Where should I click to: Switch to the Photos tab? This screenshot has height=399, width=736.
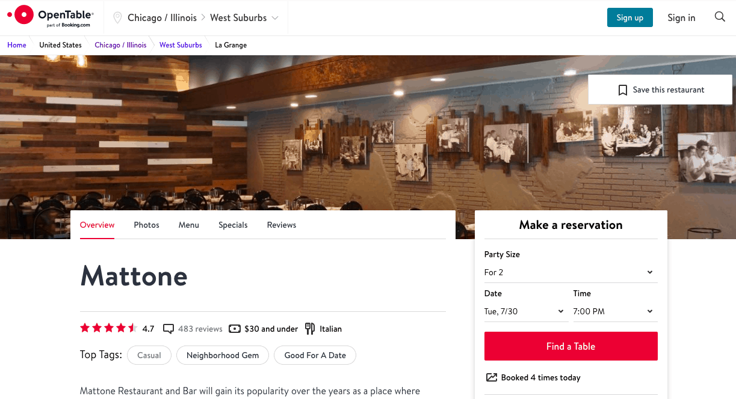(x=146, y=225)
